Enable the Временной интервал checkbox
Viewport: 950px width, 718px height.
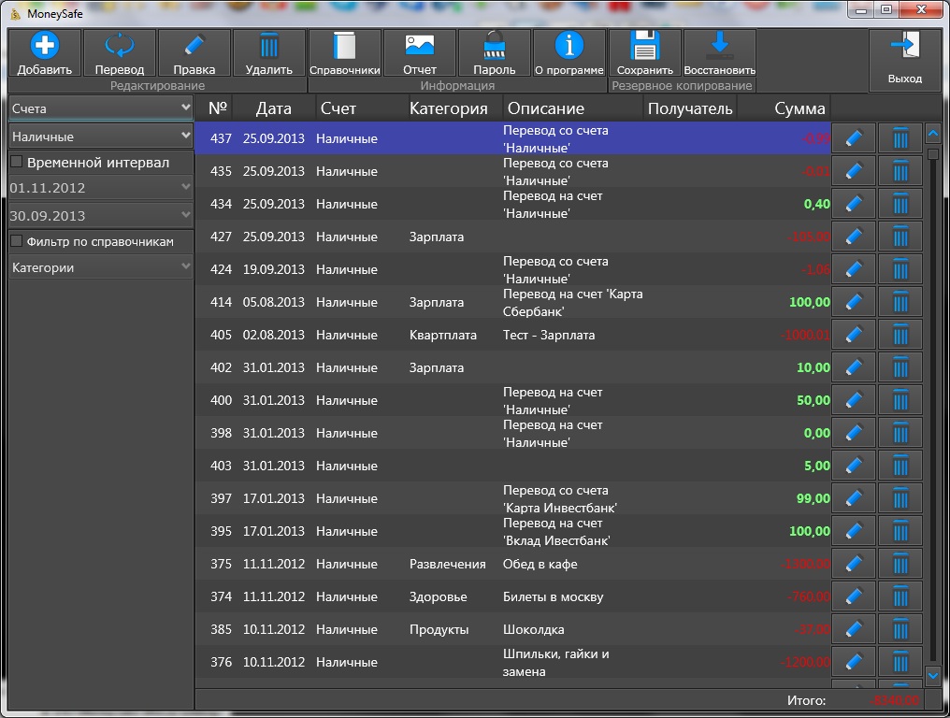(x=17, y=162)
